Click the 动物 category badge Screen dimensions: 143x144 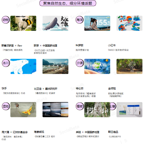click(x=6, y=20)
